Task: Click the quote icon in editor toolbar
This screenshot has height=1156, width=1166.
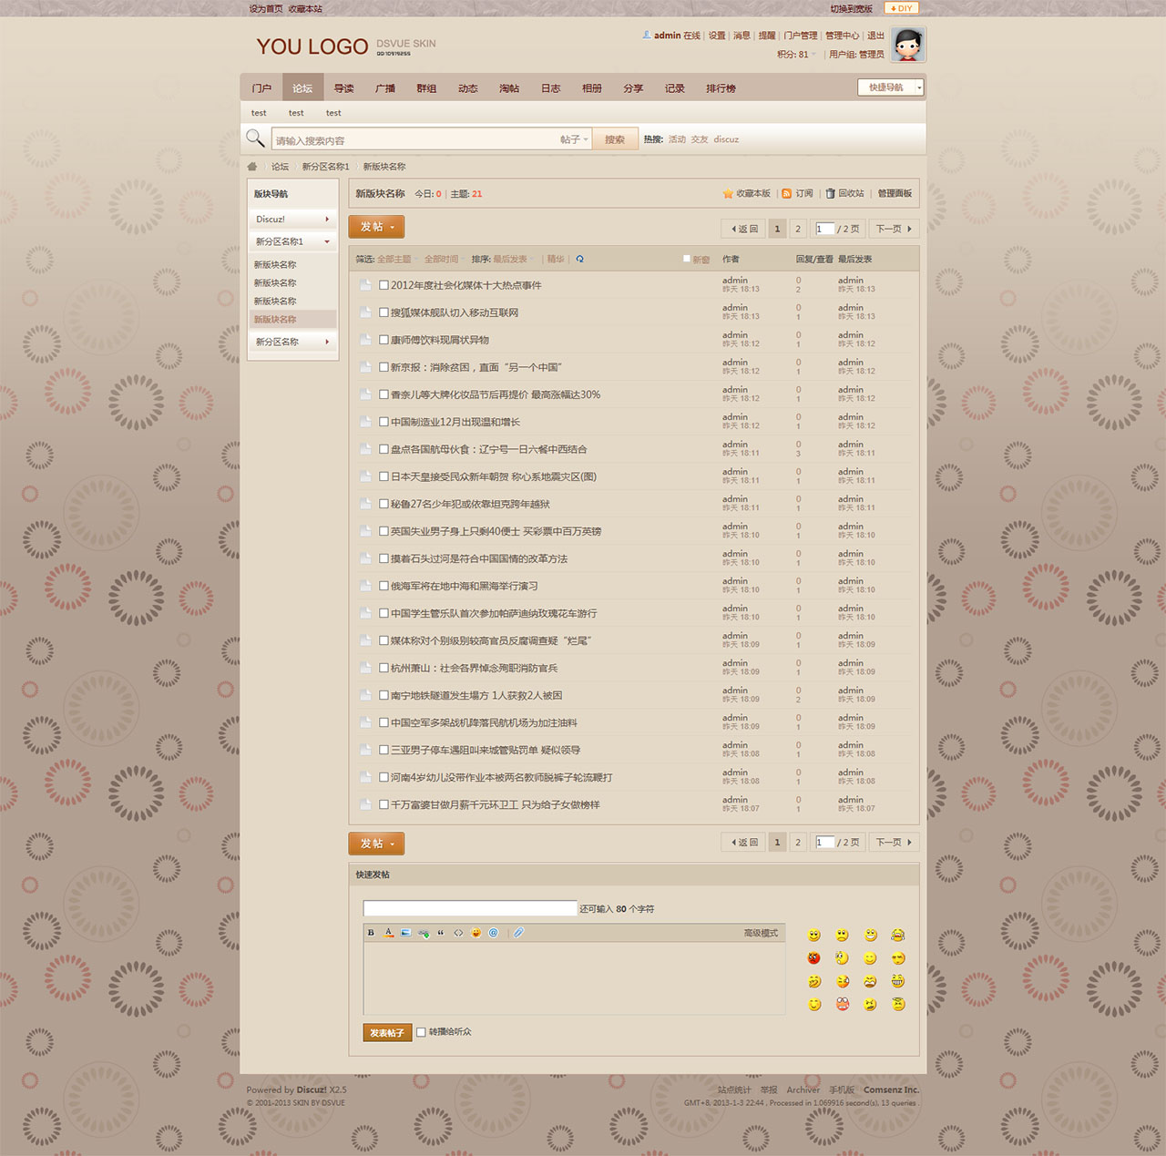Action: [x=441, y=933]
